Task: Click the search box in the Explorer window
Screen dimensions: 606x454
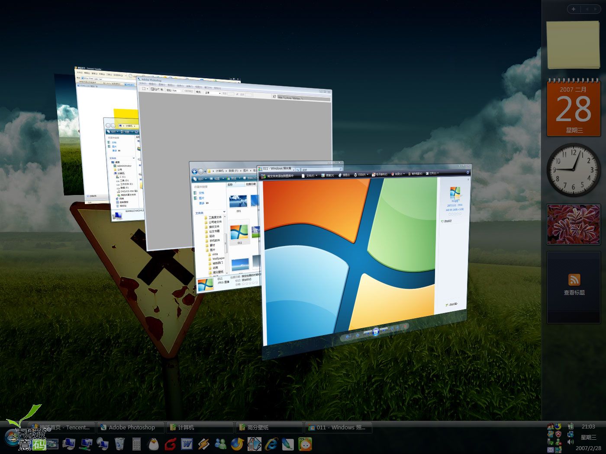Action: (x=321, y=169)
